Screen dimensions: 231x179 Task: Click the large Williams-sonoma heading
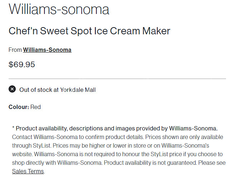[59, 9]
